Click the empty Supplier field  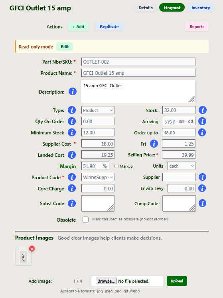pyautogui.click(x=179, y=177)
